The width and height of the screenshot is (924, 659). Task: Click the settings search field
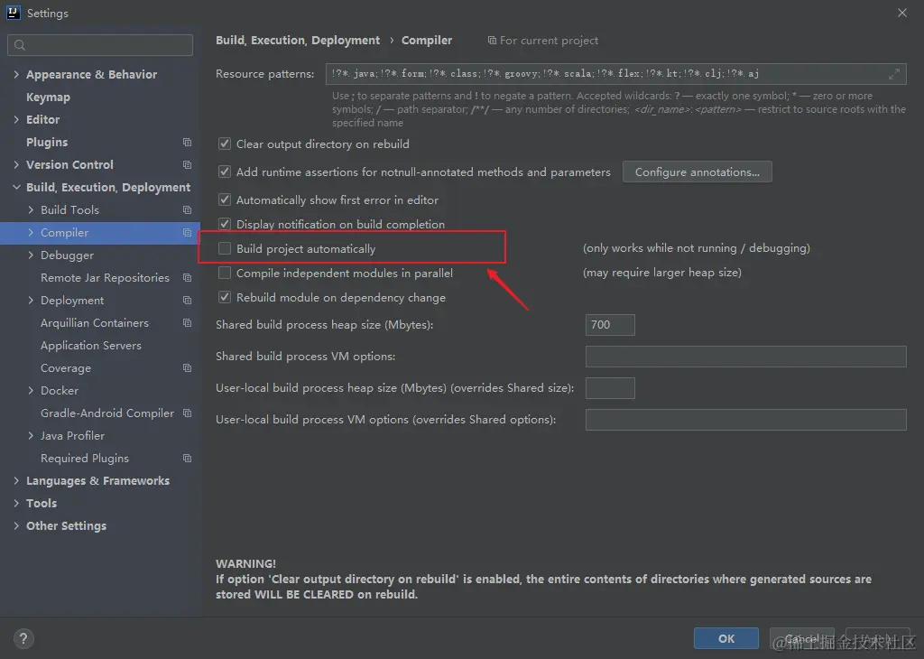100,45
